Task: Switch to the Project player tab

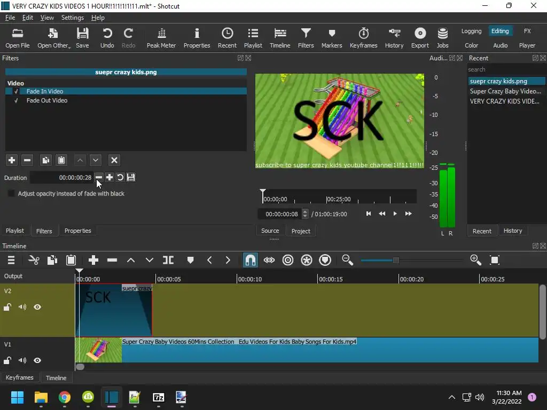Action: 301,231
